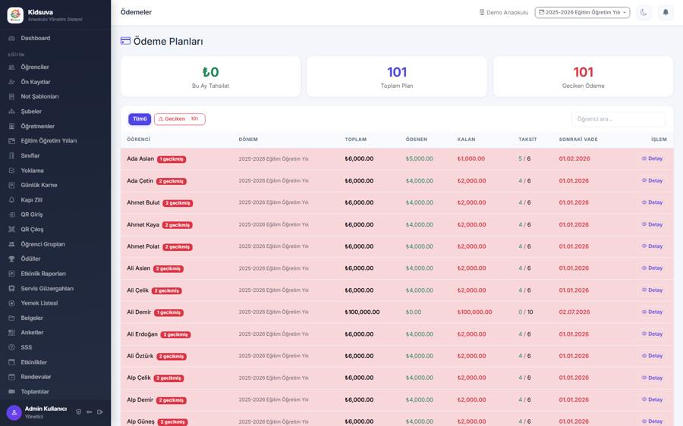
Task: Click Admin Kullanıcı avatar icon
Action: 14,412
